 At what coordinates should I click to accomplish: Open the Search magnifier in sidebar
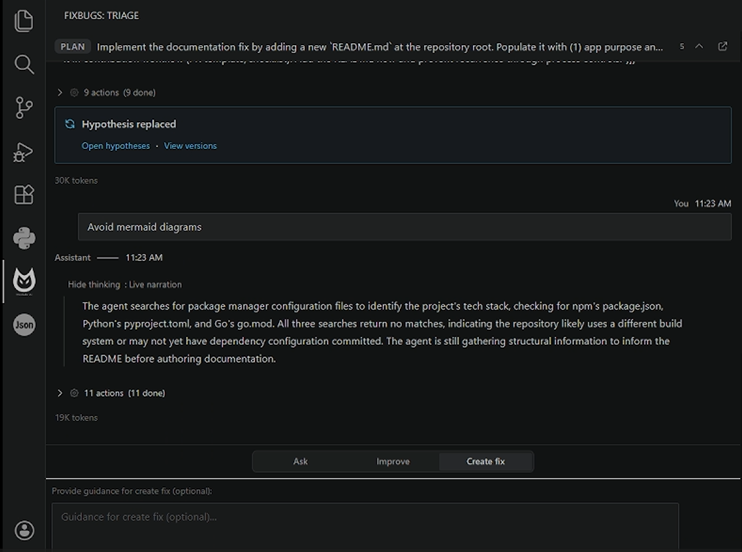click(24, 64)
